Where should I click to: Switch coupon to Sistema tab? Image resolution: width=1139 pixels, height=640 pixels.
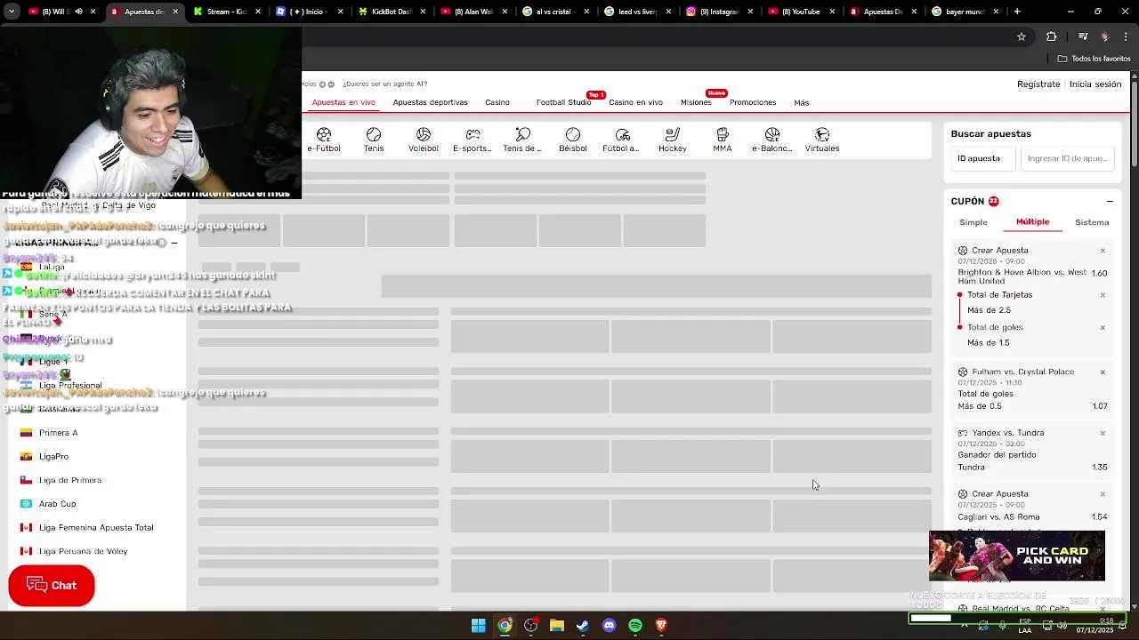click(x=1092, y=222)
